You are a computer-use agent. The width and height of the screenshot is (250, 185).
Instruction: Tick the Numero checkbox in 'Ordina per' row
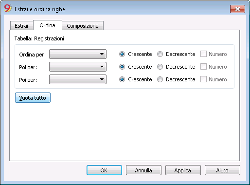coord(203,54)
